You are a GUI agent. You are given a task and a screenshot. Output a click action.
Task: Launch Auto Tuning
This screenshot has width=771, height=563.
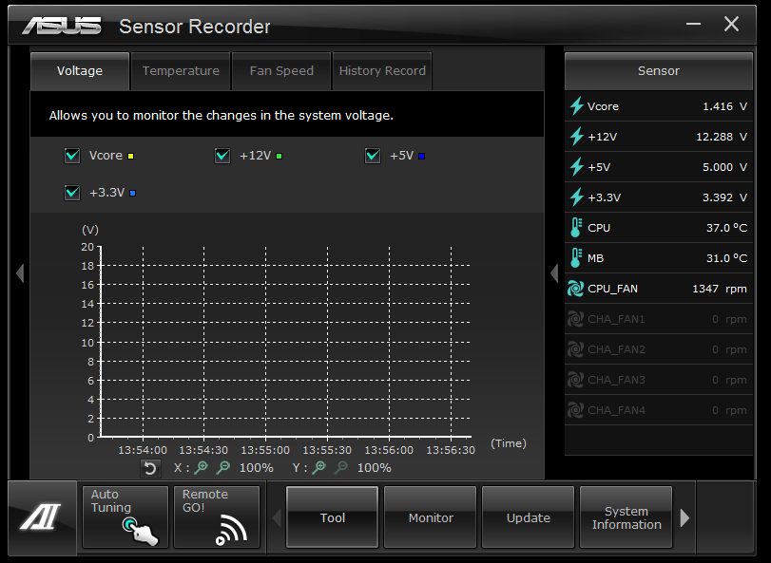pos(125,516)
